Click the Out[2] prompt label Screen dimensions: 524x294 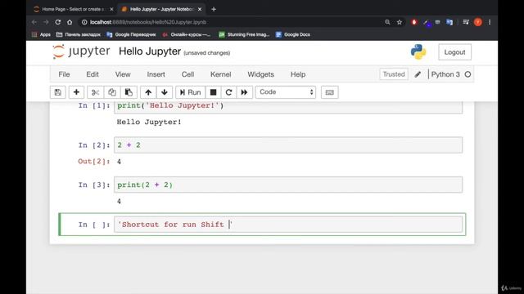94,162
